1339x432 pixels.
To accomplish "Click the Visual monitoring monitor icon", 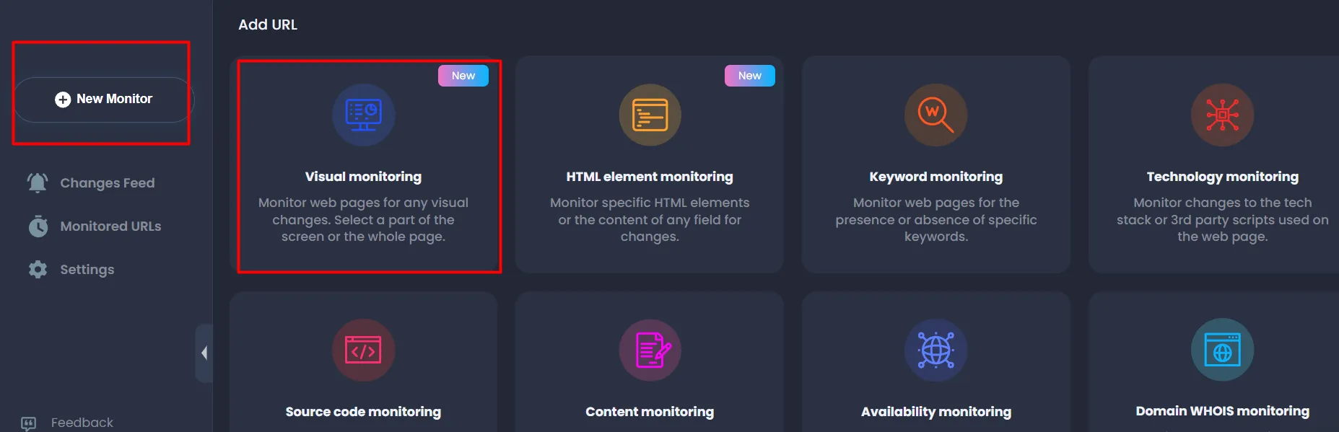I will [363, 115].
